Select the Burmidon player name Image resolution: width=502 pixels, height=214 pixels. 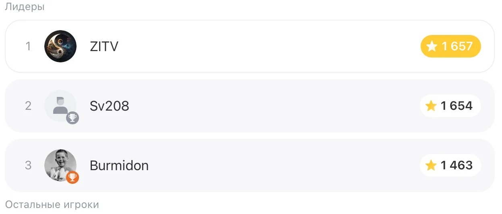click(119, 165)
